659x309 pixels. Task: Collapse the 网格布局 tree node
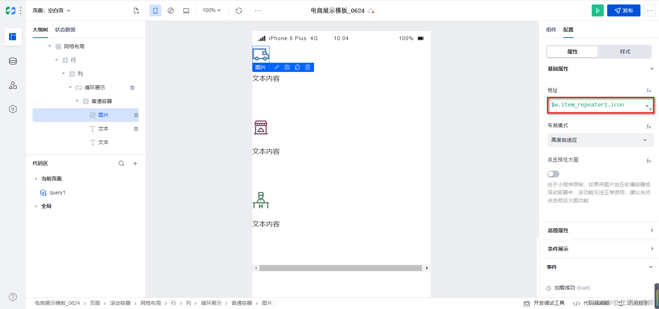coord(50,46)
